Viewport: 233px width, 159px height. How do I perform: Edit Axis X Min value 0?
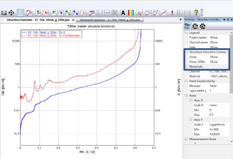click(x=219, y=110)
